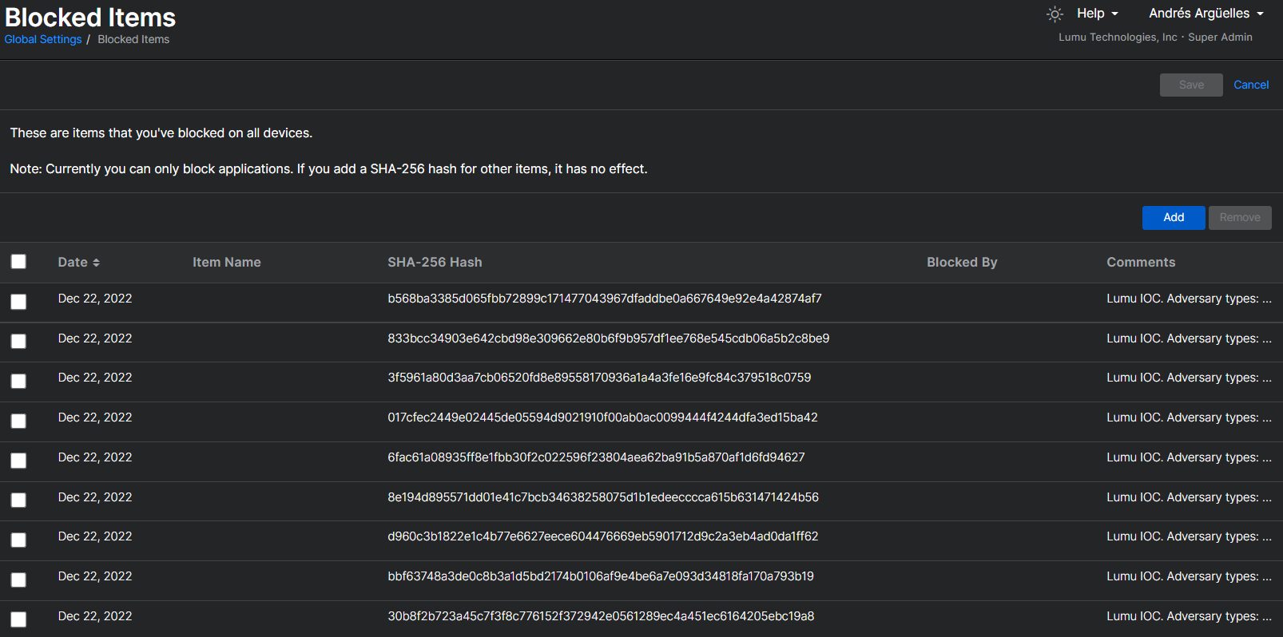
Task: Open the Help dropdown menu
Action: (1097, 14)
